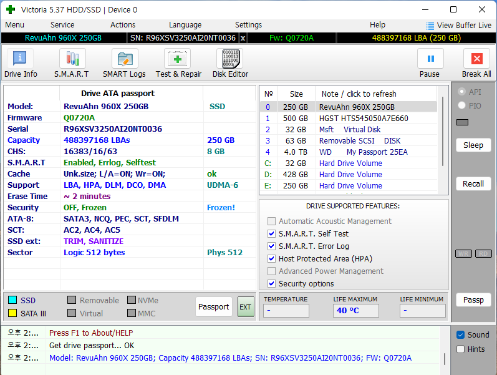This screenshot has width=497, height=375.
Task: Select the PIO radio button
Action: (462, 105)
